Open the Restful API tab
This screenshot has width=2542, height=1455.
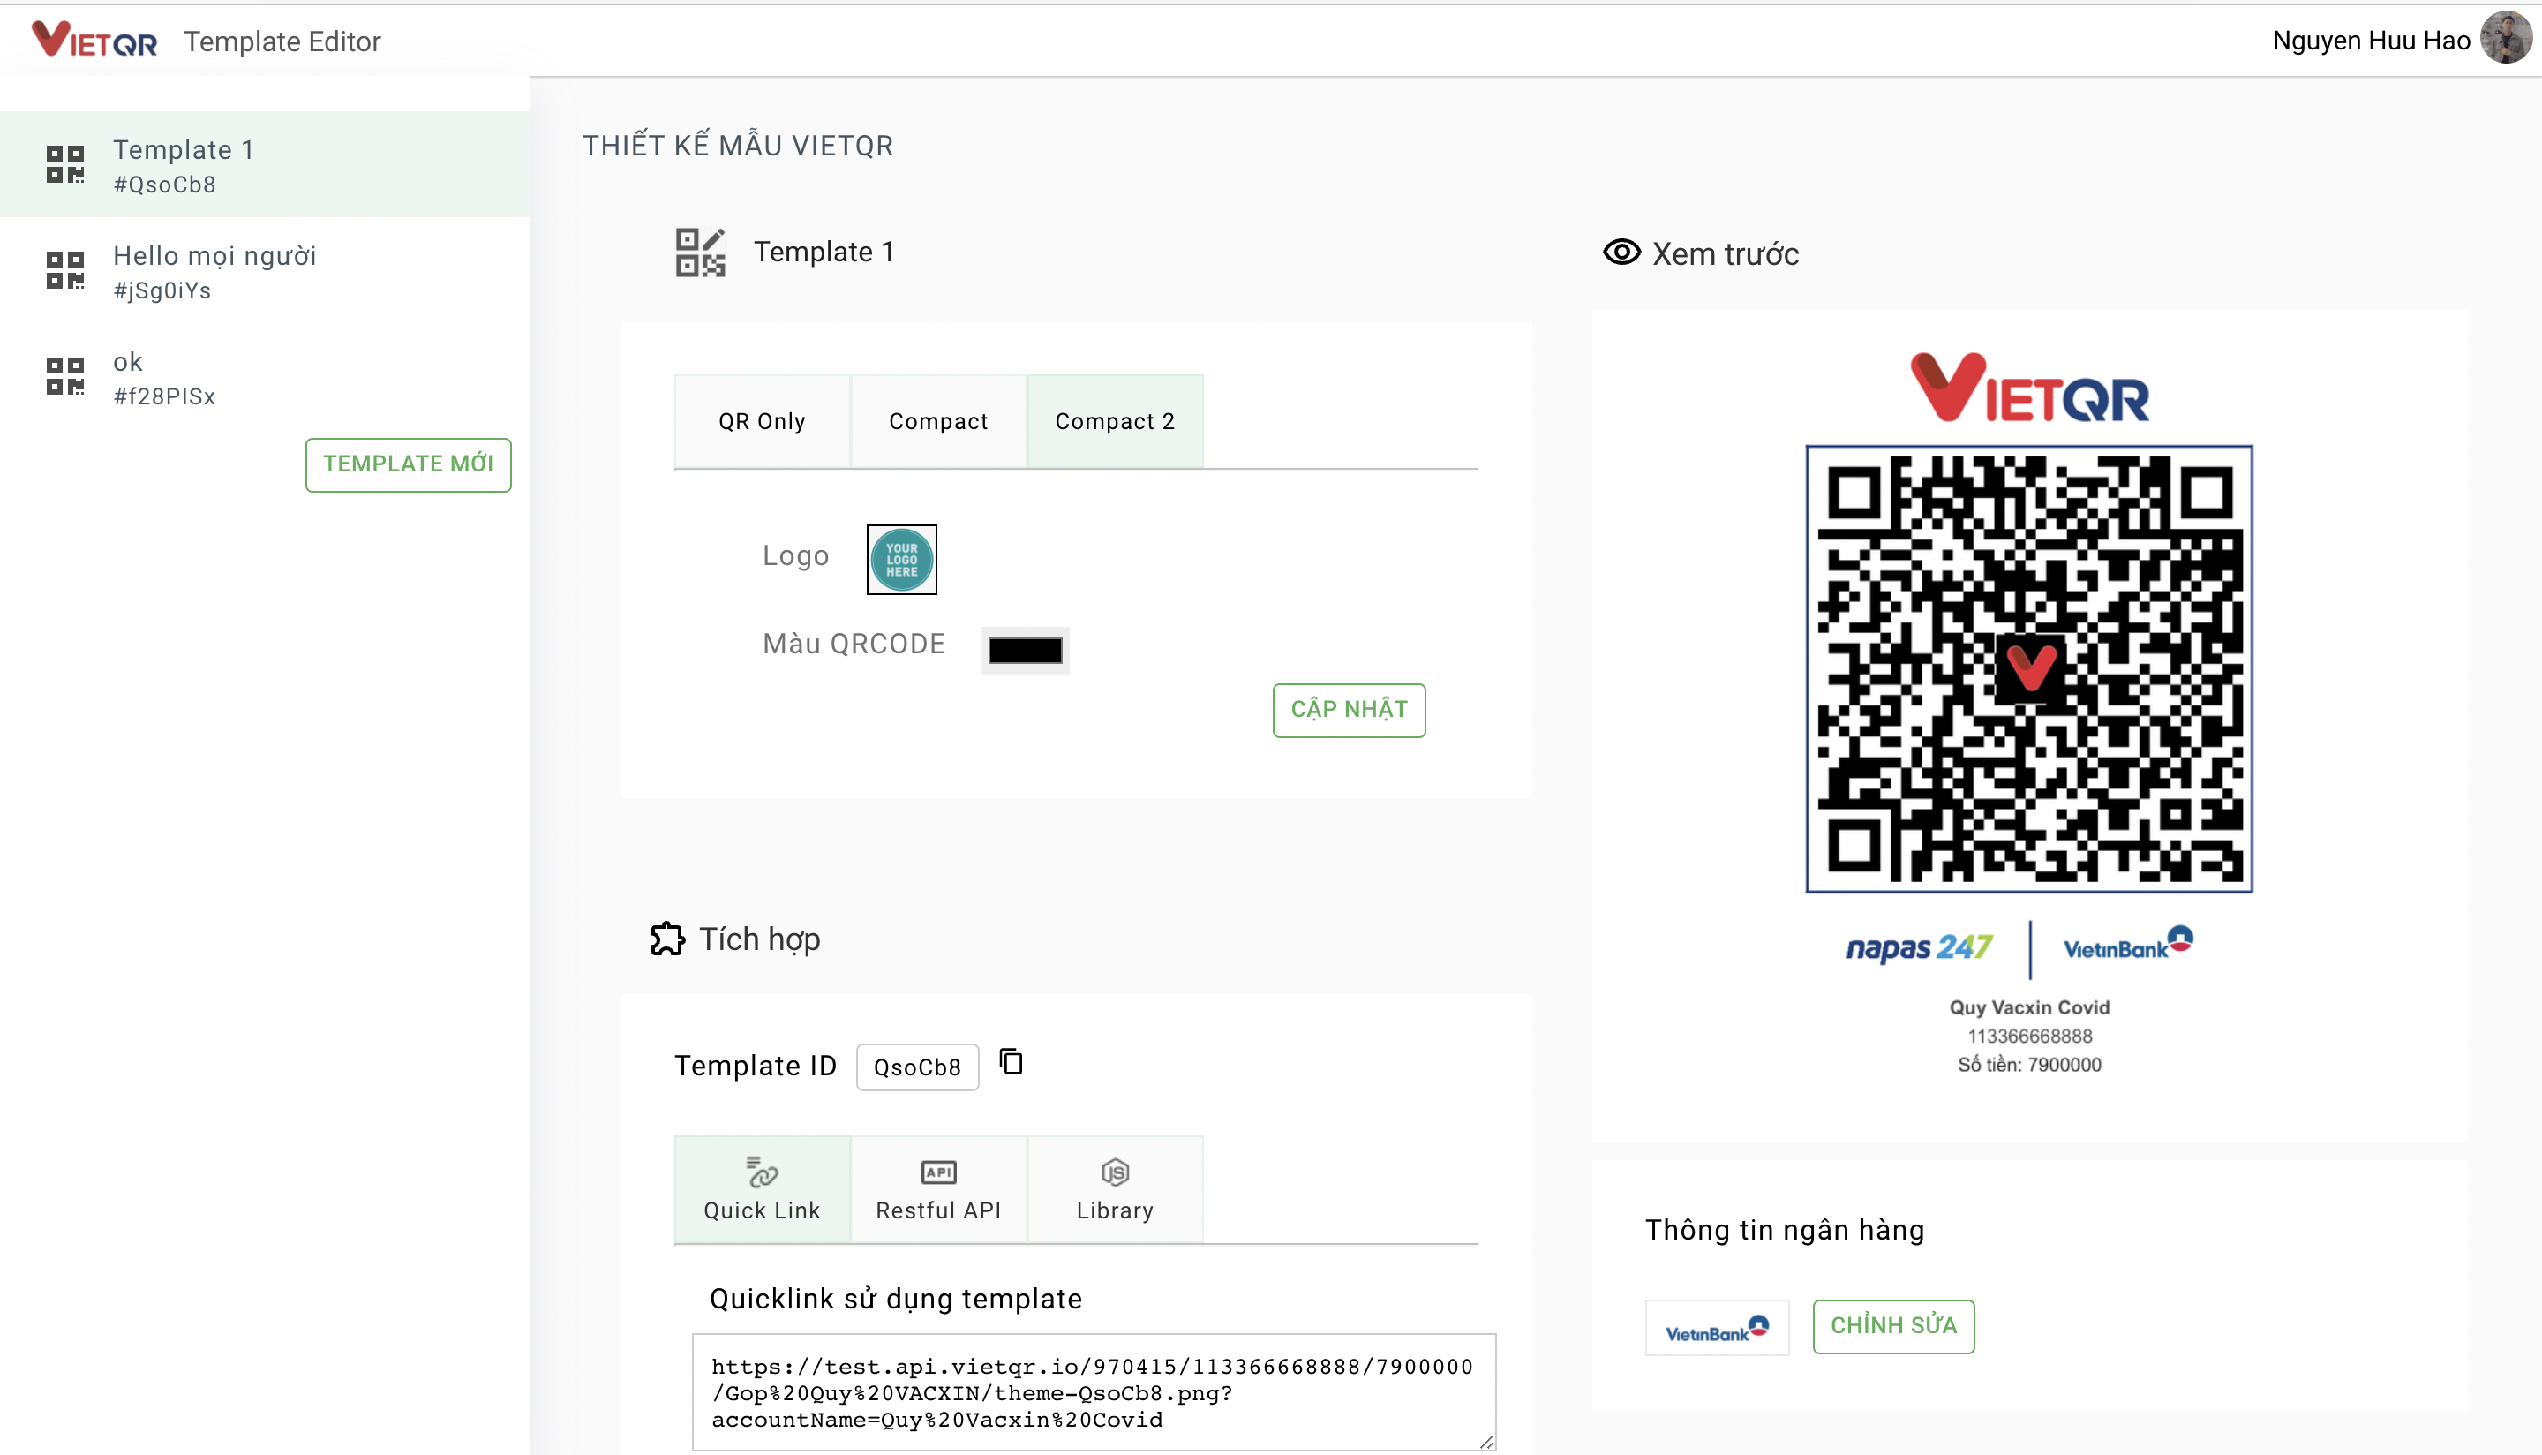(938, 1189)
